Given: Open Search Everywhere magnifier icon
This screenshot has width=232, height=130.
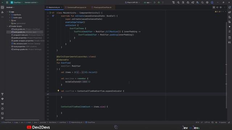Looking at the screenshot, I should click(x=202, y=3).
